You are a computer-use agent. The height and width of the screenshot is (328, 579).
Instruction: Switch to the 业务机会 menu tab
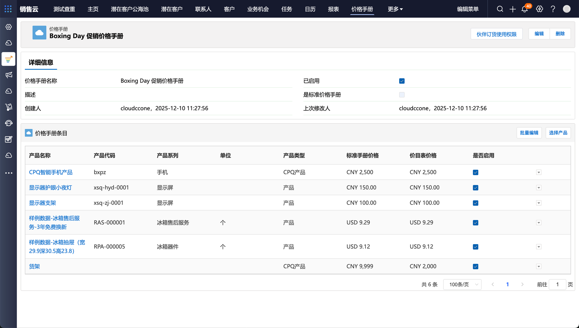(258, 9)
